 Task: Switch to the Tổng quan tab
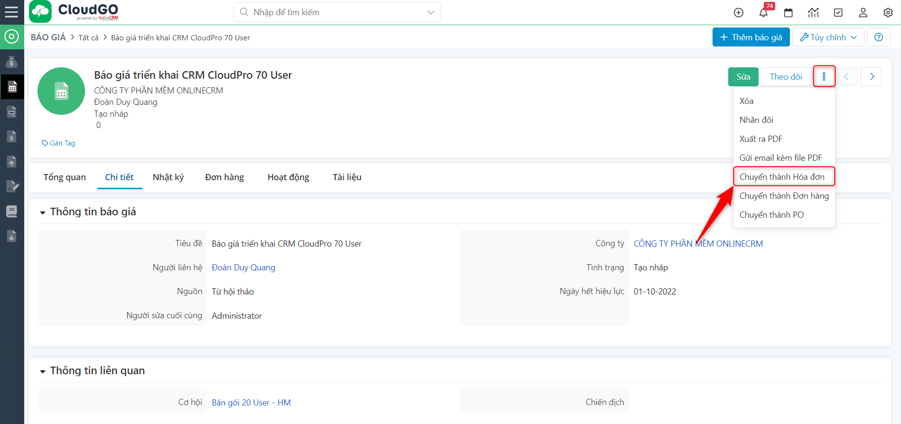coord(65,177)
